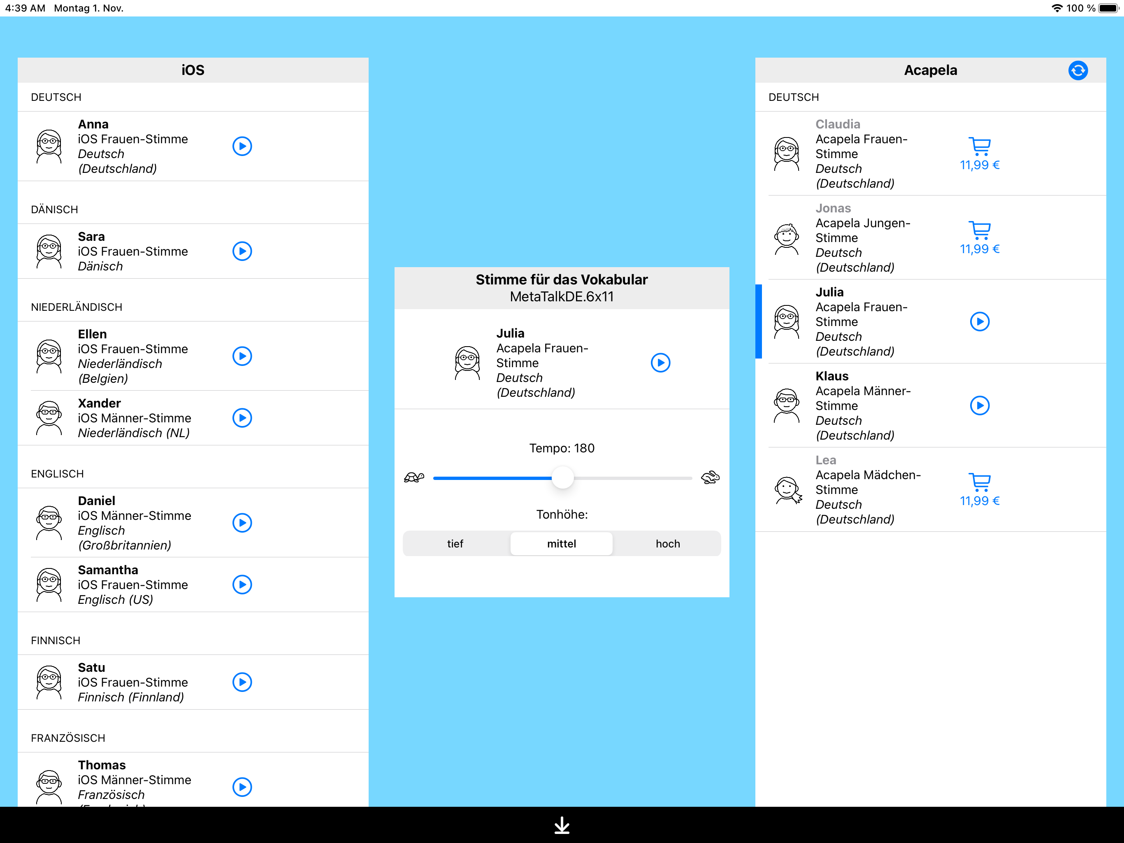Play Sara Danish voice sample
This screenshot has width=1124, height=843.
[x=242, y=251]
